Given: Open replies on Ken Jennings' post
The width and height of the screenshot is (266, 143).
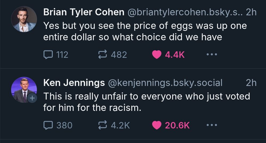Looking at the screenshot, I should click(x=58, y=125).
